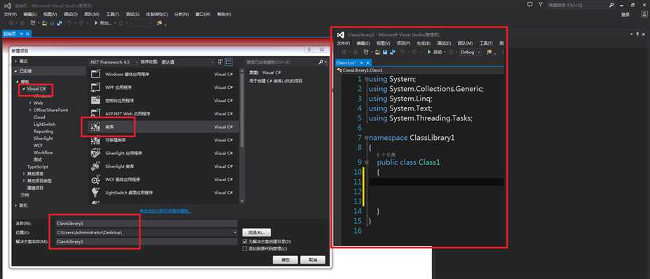Image resolution: width=650 pixels, height=279 pixels.
Task: Pin the Class1.cs tab
Action: coord(362,63)
